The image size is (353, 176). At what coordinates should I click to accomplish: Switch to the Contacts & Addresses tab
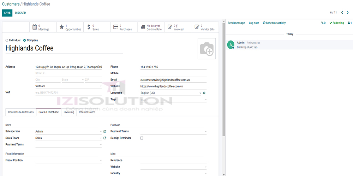pos(21,112)
